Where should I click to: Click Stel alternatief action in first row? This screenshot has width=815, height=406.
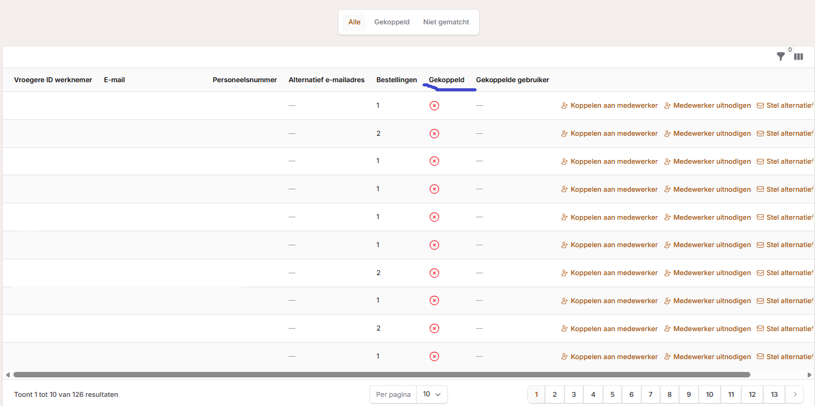(x=785, y=106)
